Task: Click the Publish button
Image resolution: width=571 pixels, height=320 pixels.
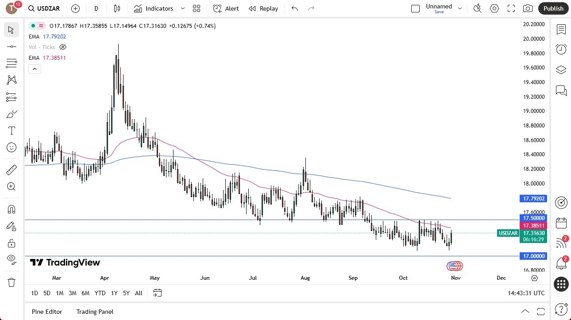Action: [x=553, y=8]
